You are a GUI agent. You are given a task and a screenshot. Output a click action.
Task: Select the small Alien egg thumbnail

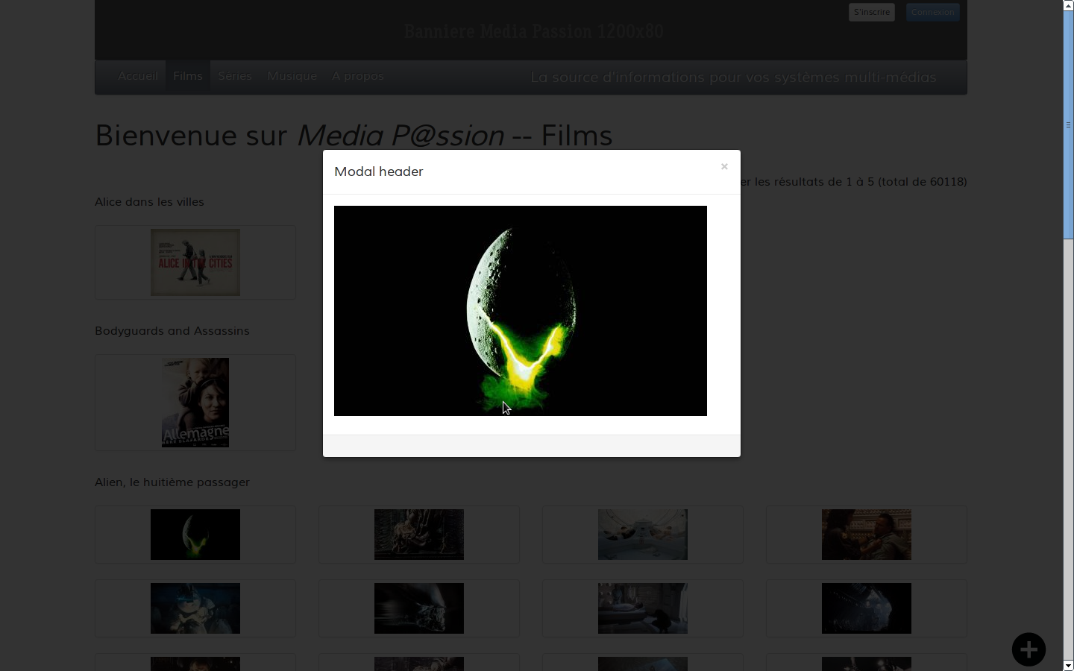point(195,535)
